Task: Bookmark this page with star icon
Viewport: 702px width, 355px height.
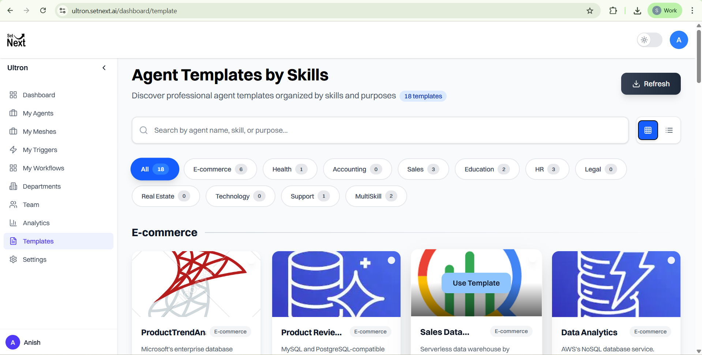Action: tap(590, 11)
